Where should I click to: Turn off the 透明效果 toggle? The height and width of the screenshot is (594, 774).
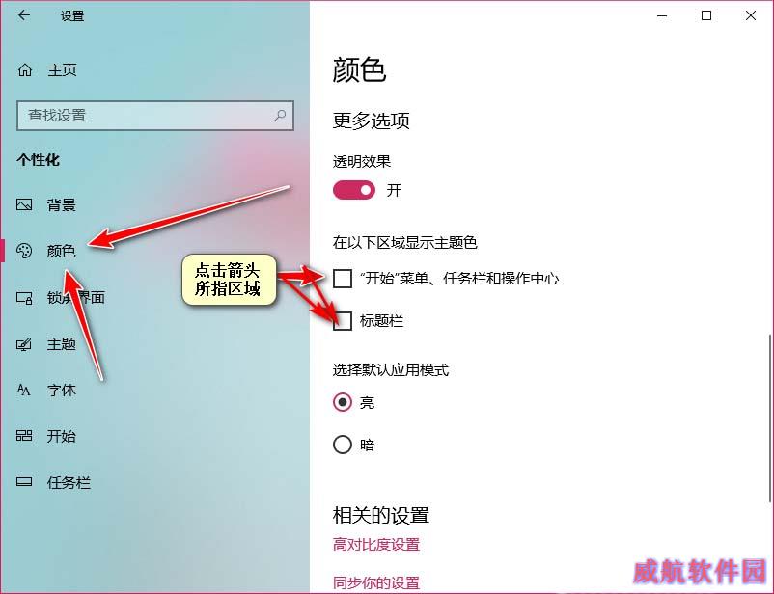(354, 190)
